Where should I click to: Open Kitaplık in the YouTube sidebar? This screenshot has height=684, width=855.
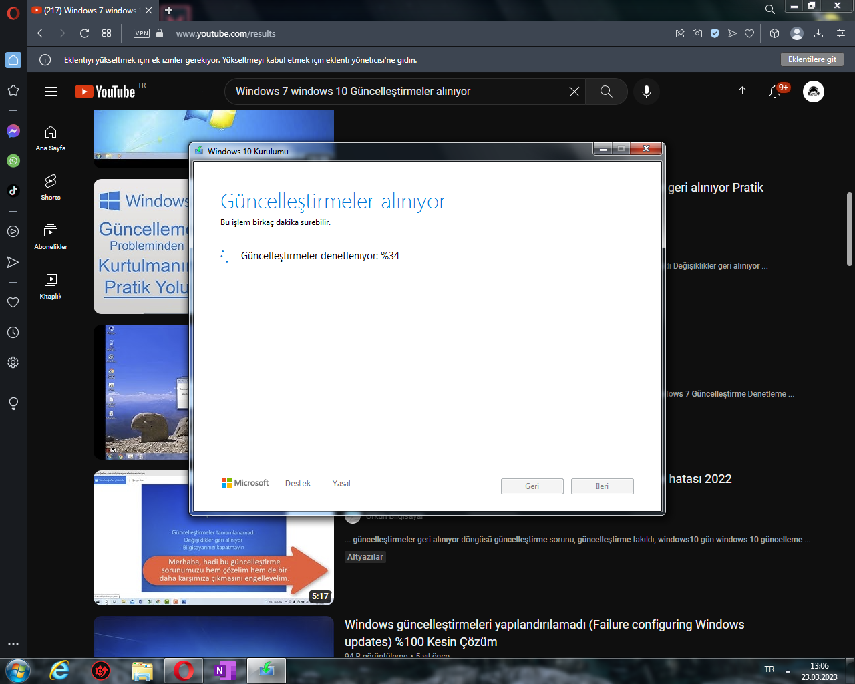point(51,287)
